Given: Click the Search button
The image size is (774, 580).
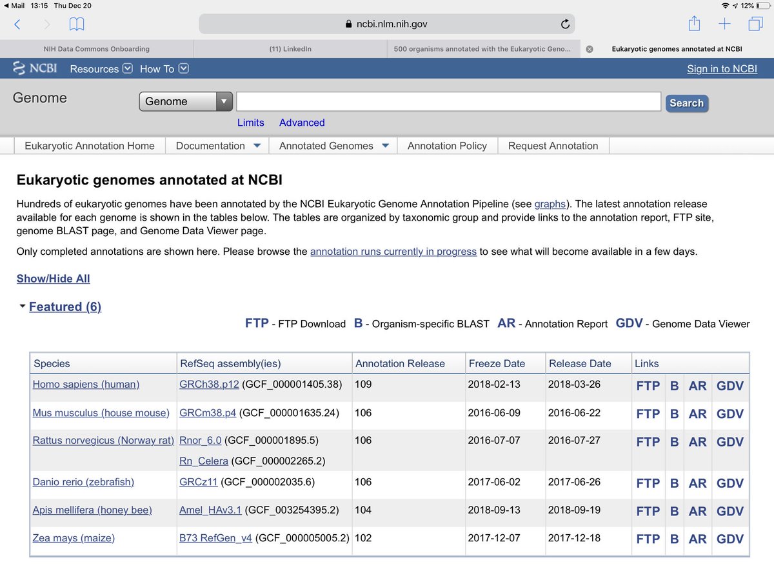Looking at the screenshot, I should (686, 103).
